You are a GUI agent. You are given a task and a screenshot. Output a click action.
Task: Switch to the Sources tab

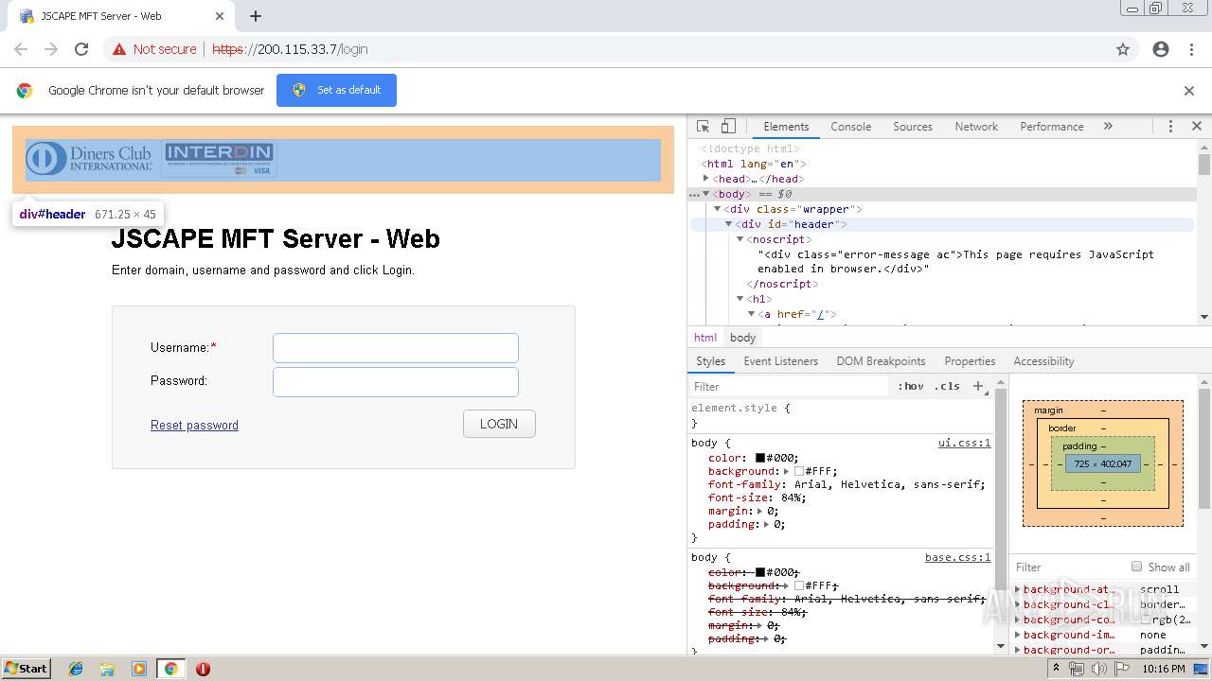913,126
